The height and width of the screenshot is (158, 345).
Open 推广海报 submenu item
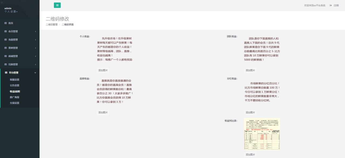(15, 97)
